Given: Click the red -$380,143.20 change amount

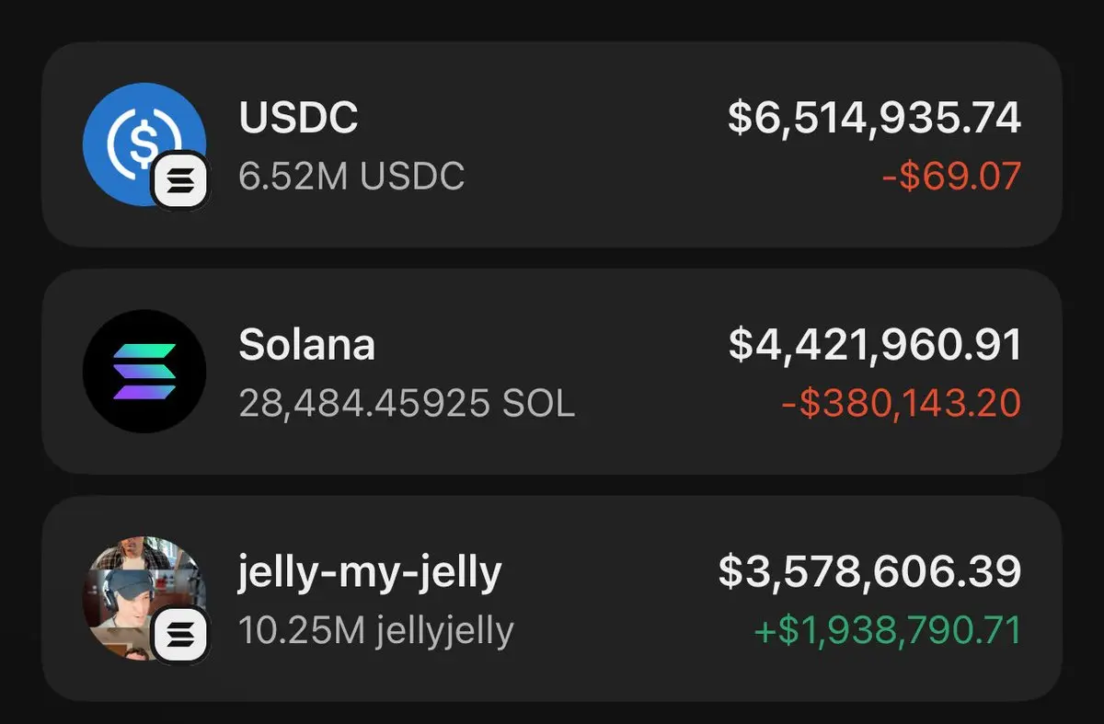Looking at the screenshot, I should [901, 403].
